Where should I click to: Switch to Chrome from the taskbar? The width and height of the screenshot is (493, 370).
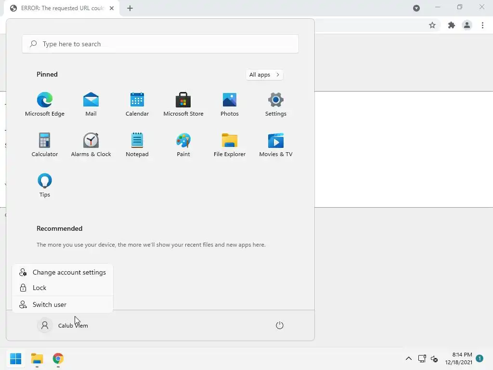[58, 358]
